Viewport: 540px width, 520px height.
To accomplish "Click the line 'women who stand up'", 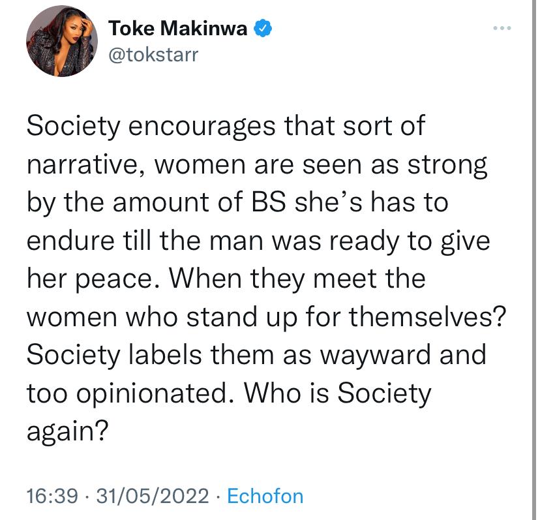I will pyautogui.click(x=267, y=317).
